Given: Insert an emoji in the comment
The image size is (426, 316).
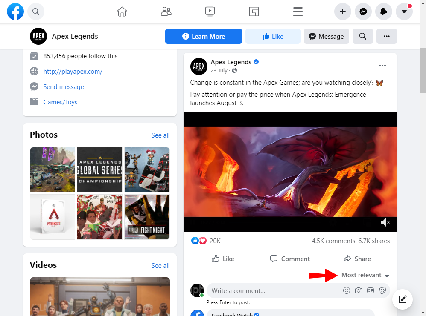Looking at the screenshot, I should pos(347,290).
